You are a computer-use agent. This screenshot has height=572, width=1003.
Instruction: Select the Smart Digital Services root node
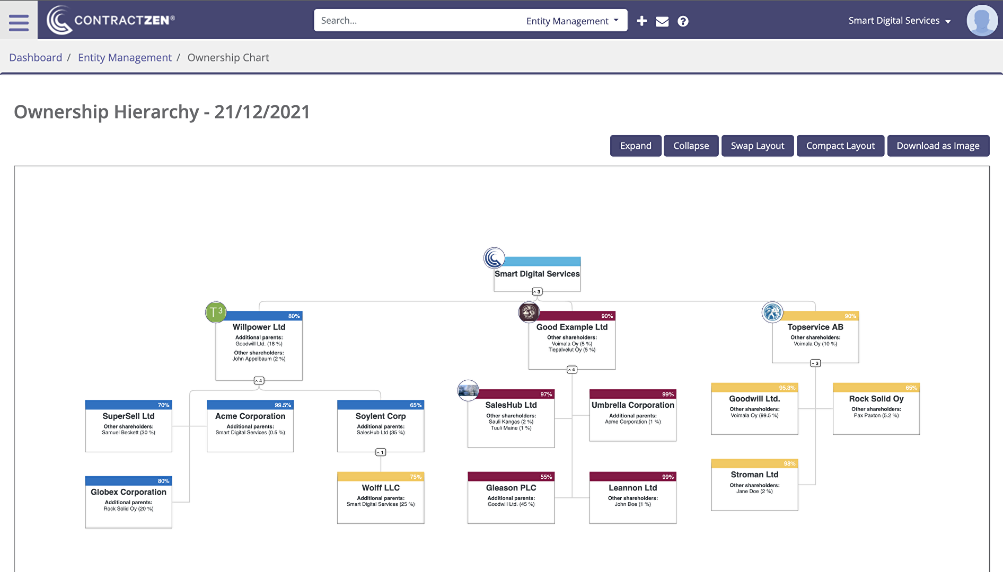[537, 274]
